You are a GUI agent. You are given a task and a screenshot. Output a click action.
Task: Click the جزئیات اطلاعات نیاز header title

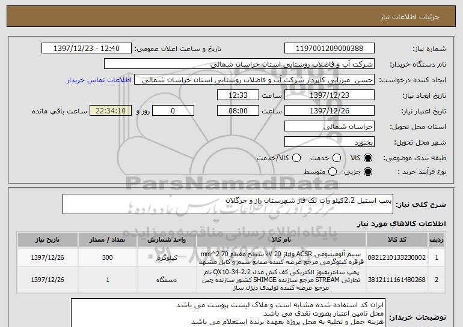click(409, 17)
